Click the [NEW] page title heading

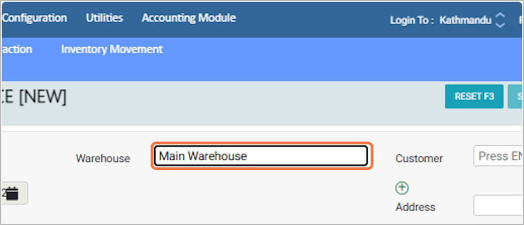pyautogui.click(x=34, y=97)
